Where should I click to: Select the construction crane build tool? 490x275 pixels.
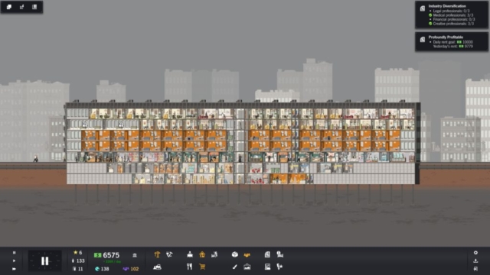coord(157,254)
